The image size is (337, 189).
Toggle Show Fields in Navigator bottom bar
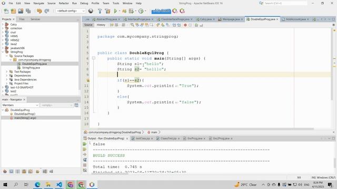[11, 172]
